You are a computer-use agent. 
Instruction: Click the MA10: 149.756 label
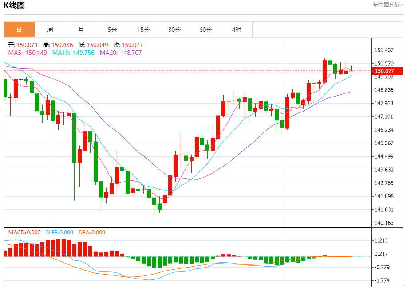point(74,53)
